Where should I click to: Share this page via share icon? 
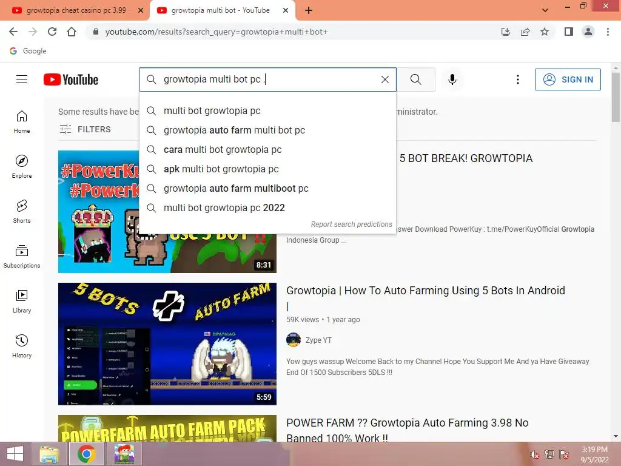525,32
